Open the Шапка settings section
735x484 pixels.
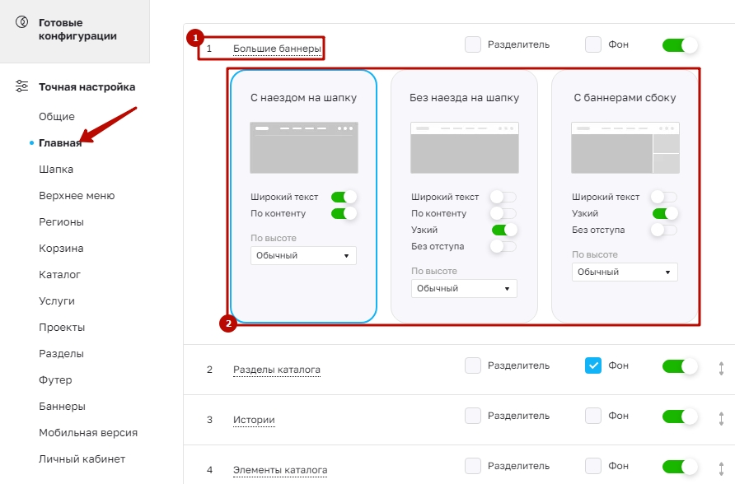click(56, 170)
